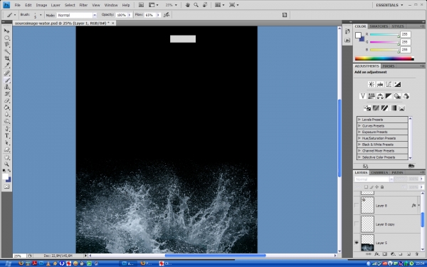Select the Eyedropper tool
The width and height of the screenshot is (427, 267).
click(6, 65)
